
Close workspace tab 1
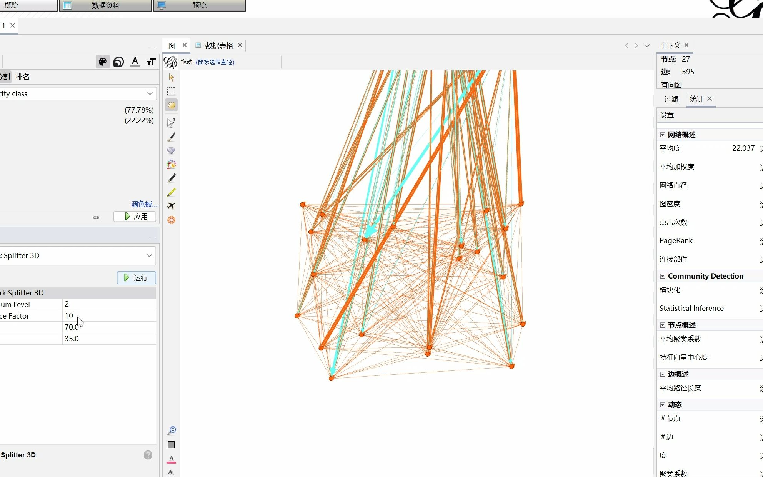pyautogui.click(x=13, y=25)
